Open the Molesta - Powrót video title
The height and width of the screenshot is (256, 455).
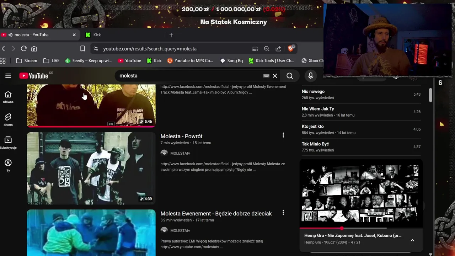point(181,136)
